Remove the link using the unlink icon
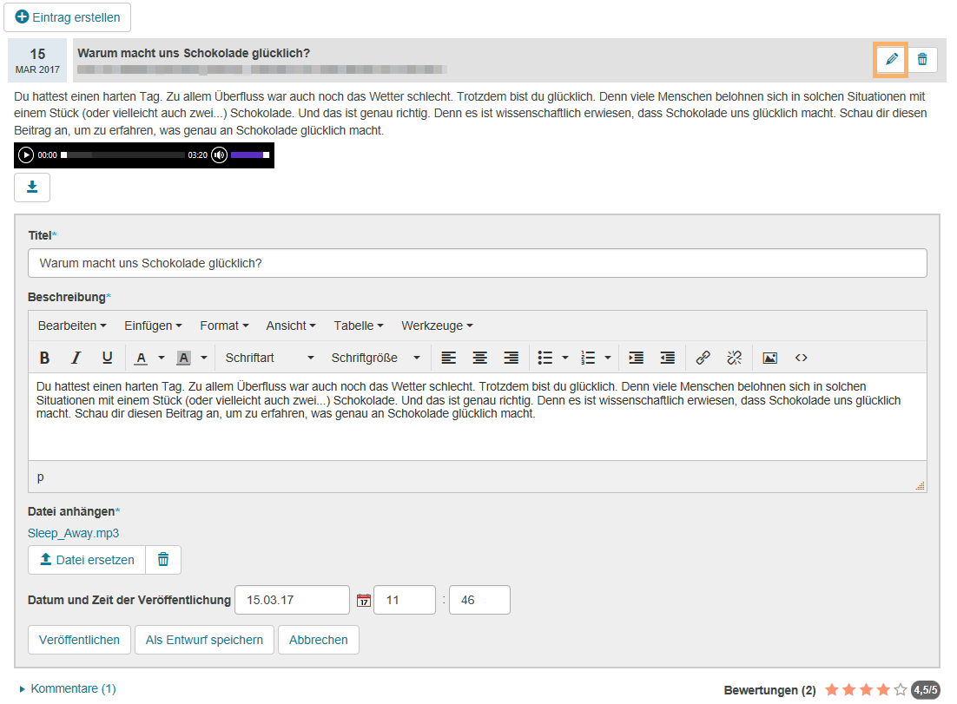 pos(735,357)
